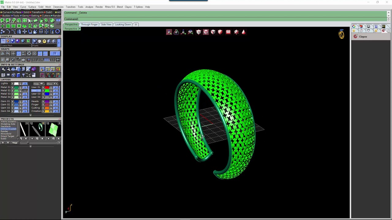Screen dimensions: 392x220
Task: Click the Move gumball cross icon
Action: pos(24,31)
